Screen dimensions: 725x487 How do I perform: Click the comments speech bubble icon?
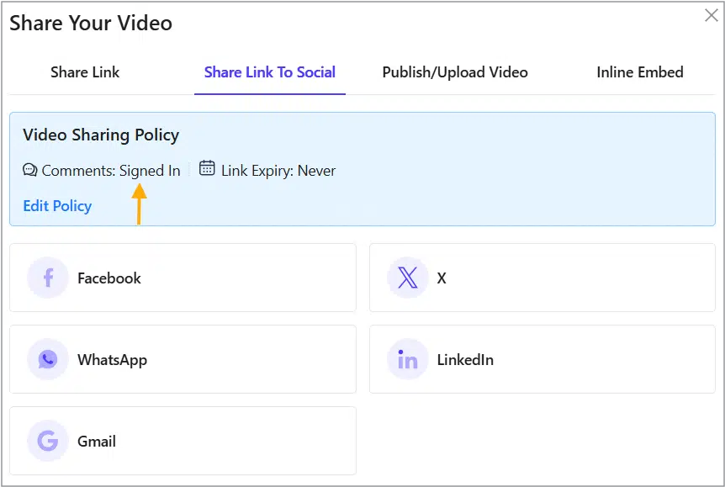pyautogui.click(x=29, y=170)
